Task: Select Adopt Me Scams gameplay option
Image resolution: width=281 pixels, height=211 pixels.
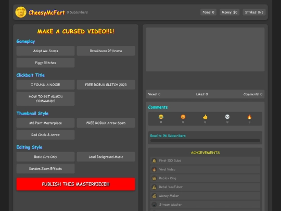Action: (x=45, y=51)
